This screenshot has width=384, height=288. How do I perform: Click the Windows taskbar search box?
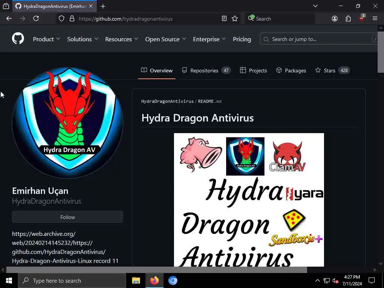[72, 280]
